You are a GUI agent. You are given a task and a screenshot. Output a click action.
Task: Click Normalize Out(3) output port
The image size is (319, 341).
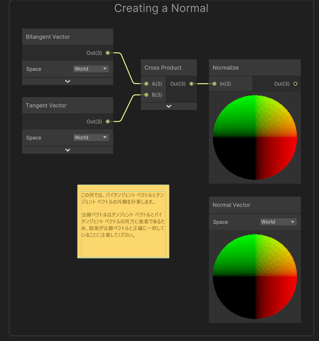(x=295, y=84)
